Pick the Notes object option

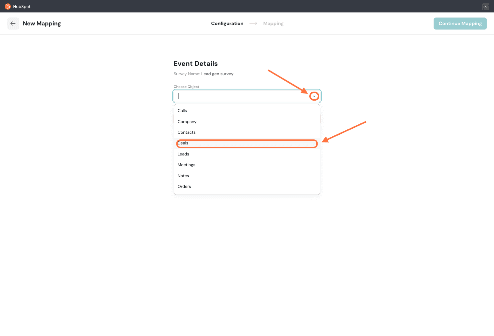click(183, 176)
